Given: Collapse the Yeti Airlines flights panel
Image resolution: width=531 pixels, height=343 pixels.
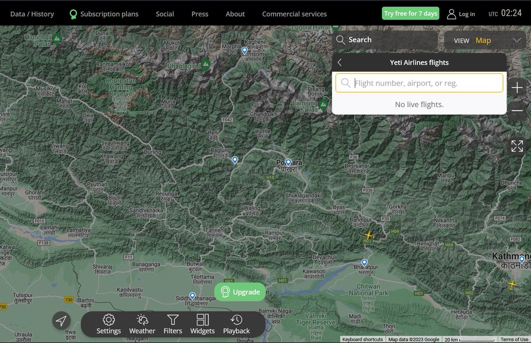Looking at the screenshot, I should click(339, 62).
